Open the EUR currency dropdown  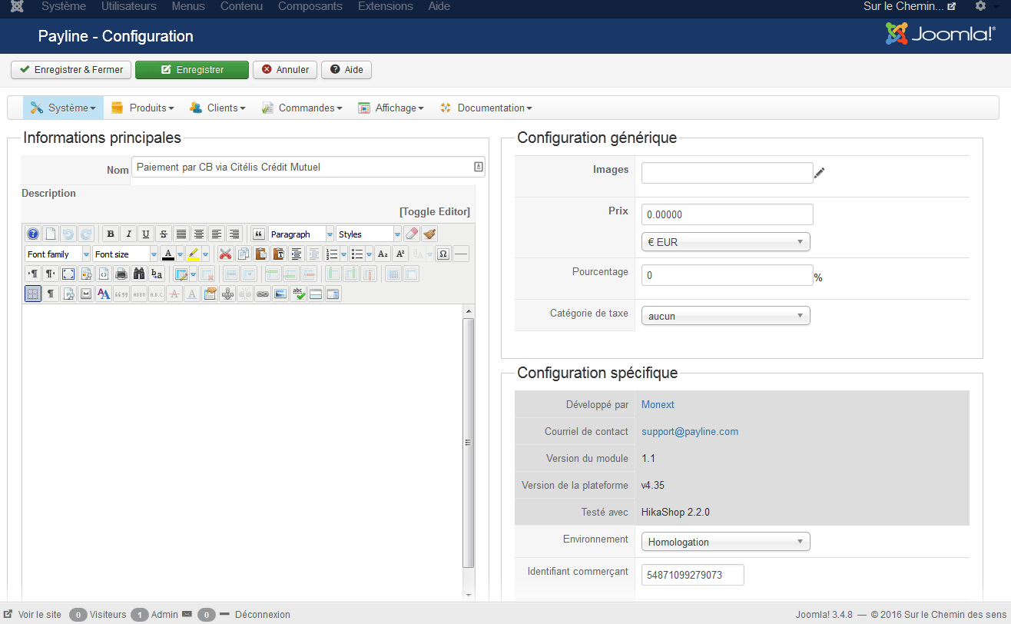[x=725, y=242]
